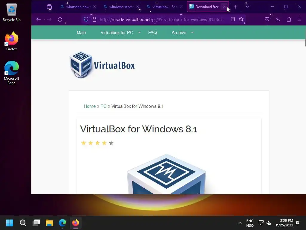Open Task View on the taskbar
This screenshot has width=306, height=230.
tap(36, 223)
